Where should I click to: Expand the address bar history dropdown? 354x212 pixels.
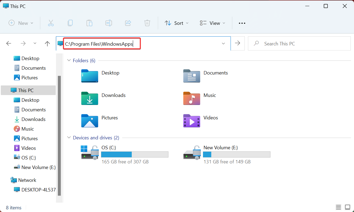coord(223,44)
